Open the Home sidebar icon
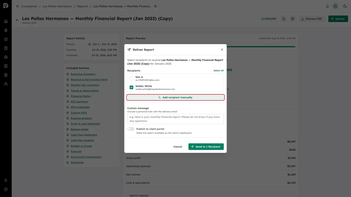 [6, 22]
